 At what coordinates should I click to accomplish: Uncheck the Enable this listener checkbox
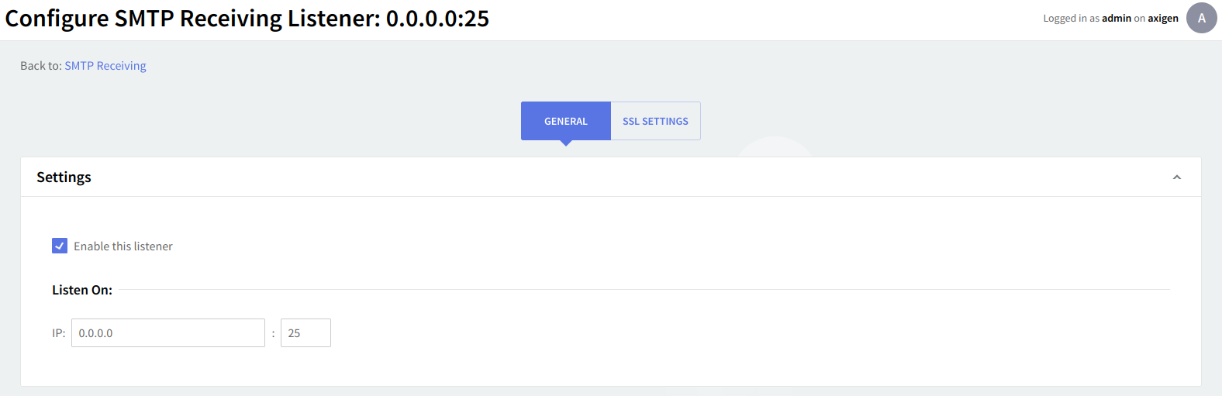(x=60, y=246)
